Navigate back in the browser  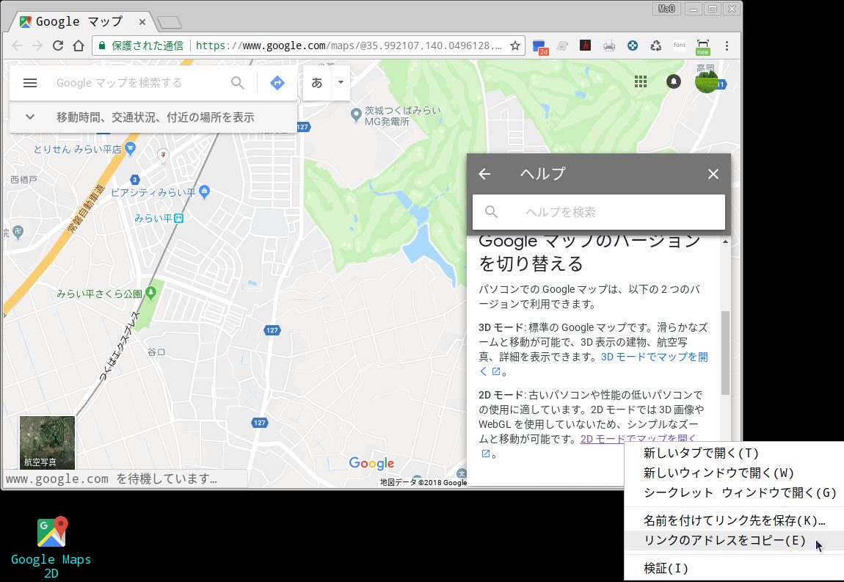point(17,46)
